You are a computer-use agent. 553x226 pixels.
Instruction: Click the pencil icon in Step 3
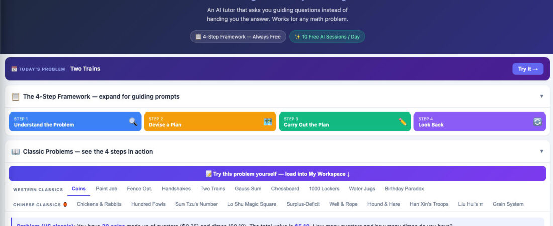403,122
